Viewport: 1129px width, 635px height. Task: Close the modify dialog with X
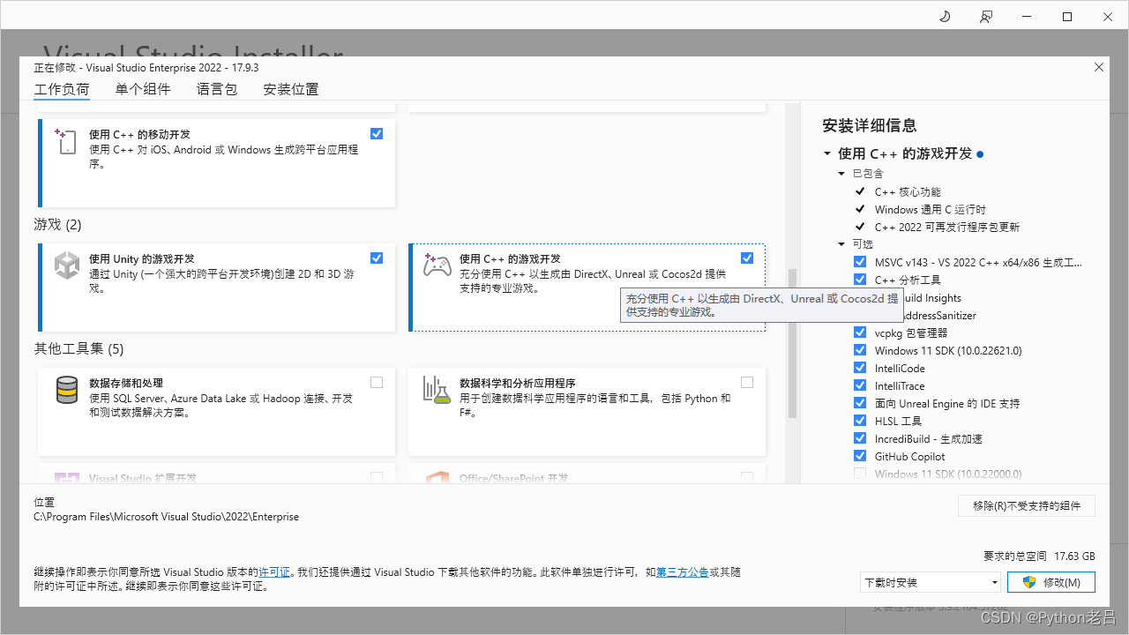1099,67
